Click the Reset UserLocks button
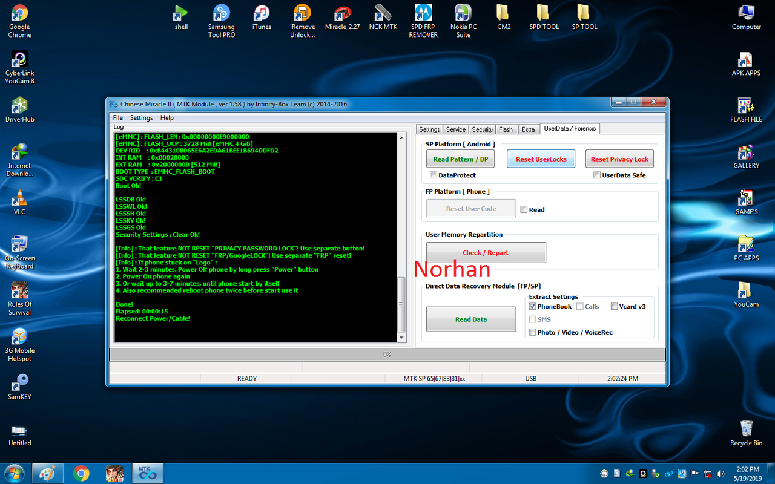 (541, 159)
